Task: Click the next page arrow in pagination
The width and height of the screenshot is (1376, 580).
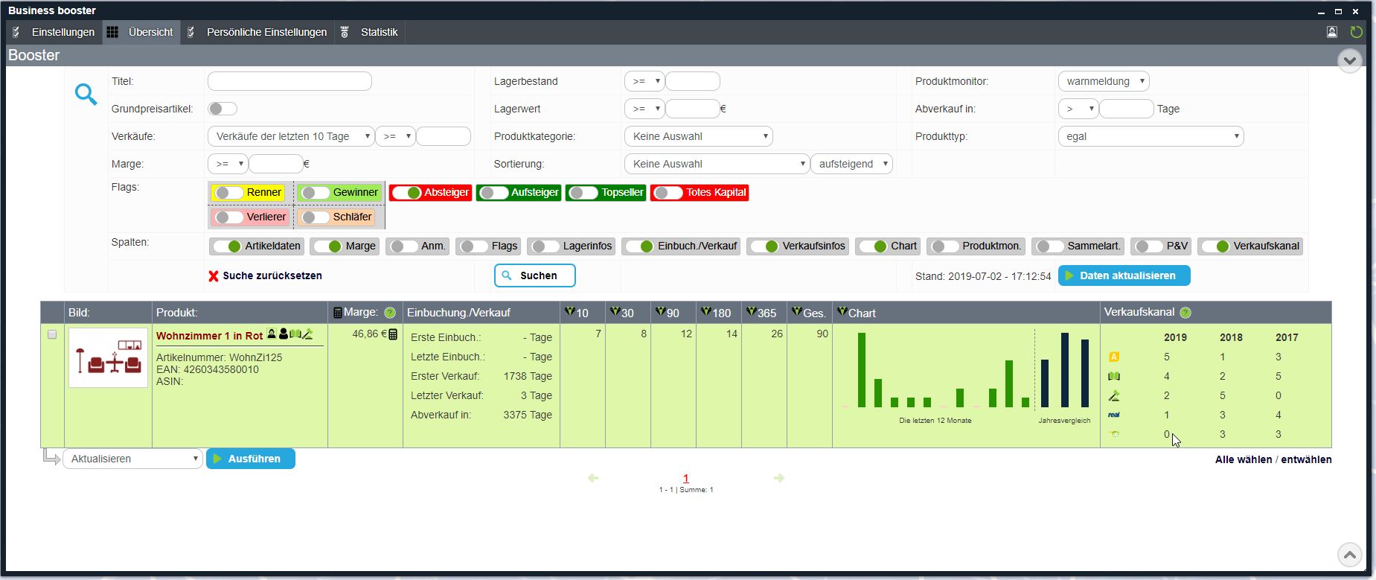Action: click(x=778, y=478)
